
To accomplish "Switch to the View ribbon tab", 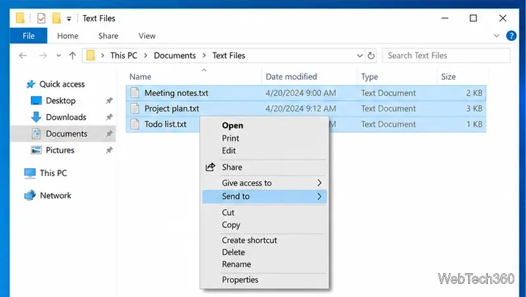I will coord(147,36).
